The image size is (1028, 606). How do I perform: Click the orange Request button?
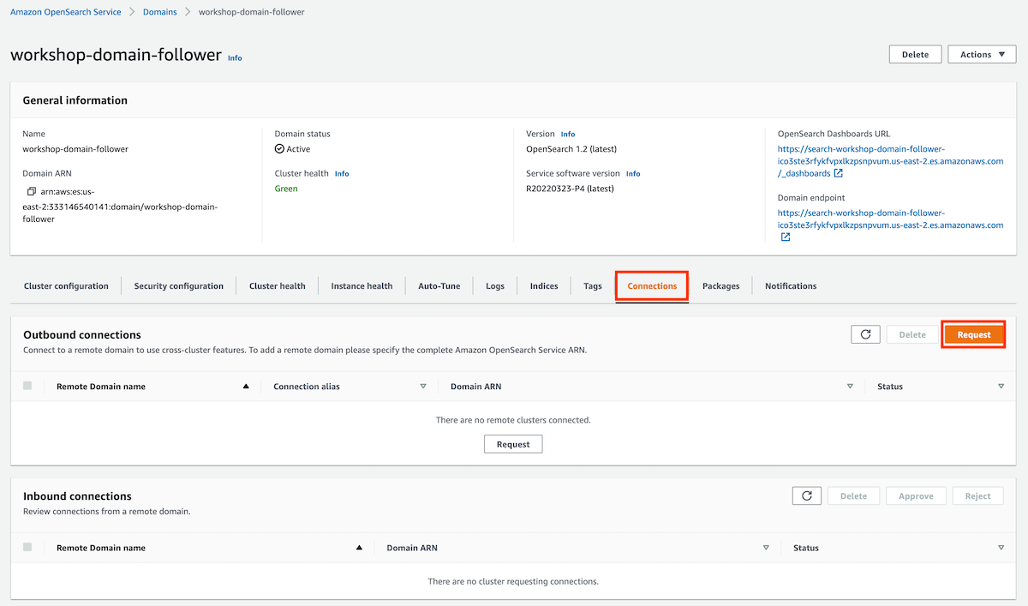pyautogui.click(x=974, y=334)
